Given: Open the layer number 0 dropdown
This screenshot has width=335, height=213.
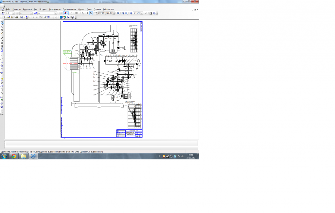Looking at the screenshot, I should click(56, 13).
